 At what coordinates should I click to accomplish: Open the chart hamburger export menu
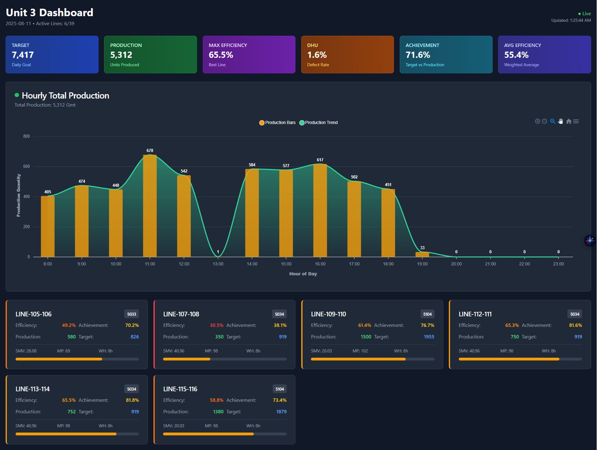point(576,121)
